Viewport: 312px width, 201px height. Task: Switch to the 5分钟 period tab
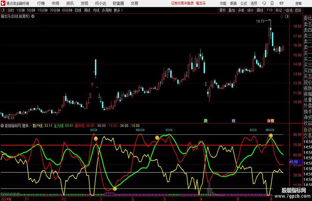(31, 10)
